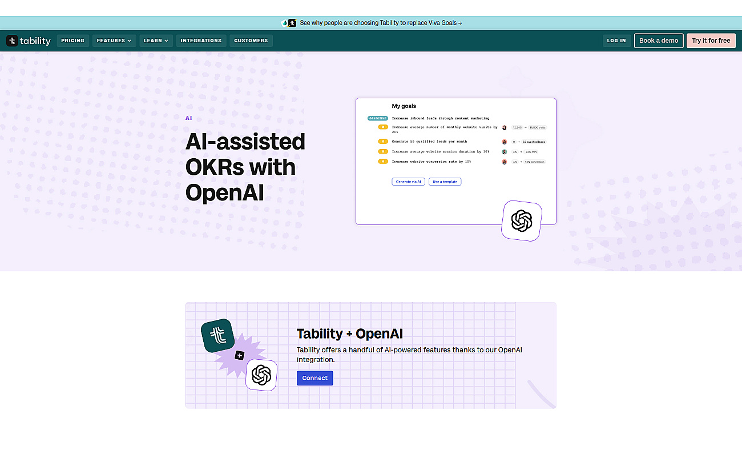Screen dimensions: 742x450
Task: Click 'Generate 50 qualified leads per month'
Action: 429,142
